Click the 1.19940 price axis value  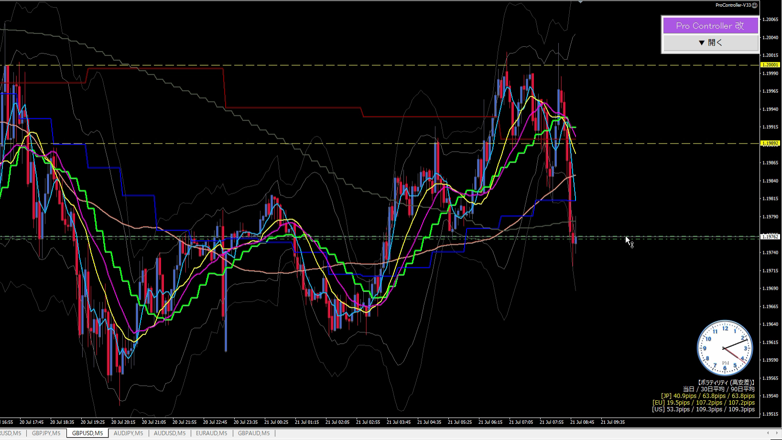(x=770, y=109)
